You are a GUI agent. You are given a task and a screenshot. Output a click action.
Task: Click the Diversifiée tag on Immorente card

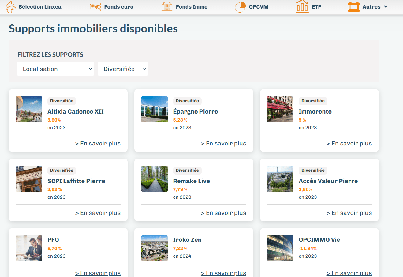coord(313,101)
